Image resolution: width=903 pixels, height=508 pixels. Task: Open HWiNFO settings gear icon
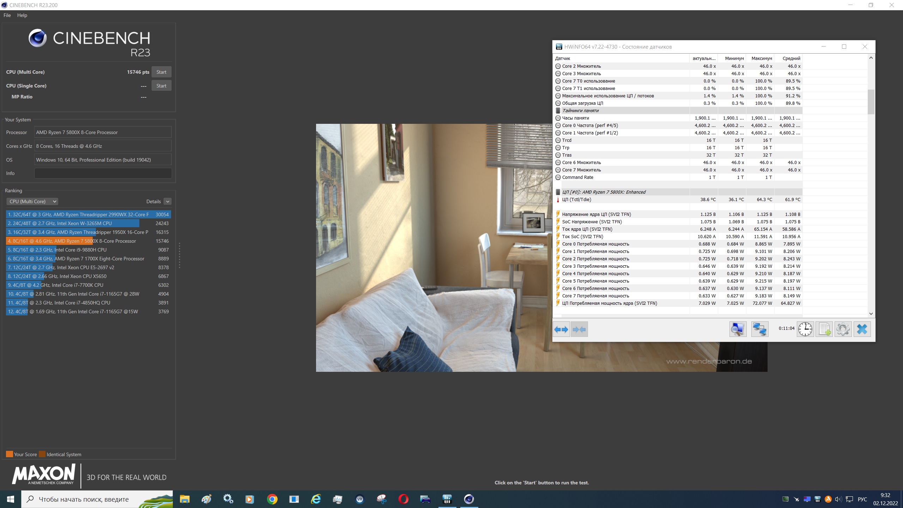[x=843, y=329]
